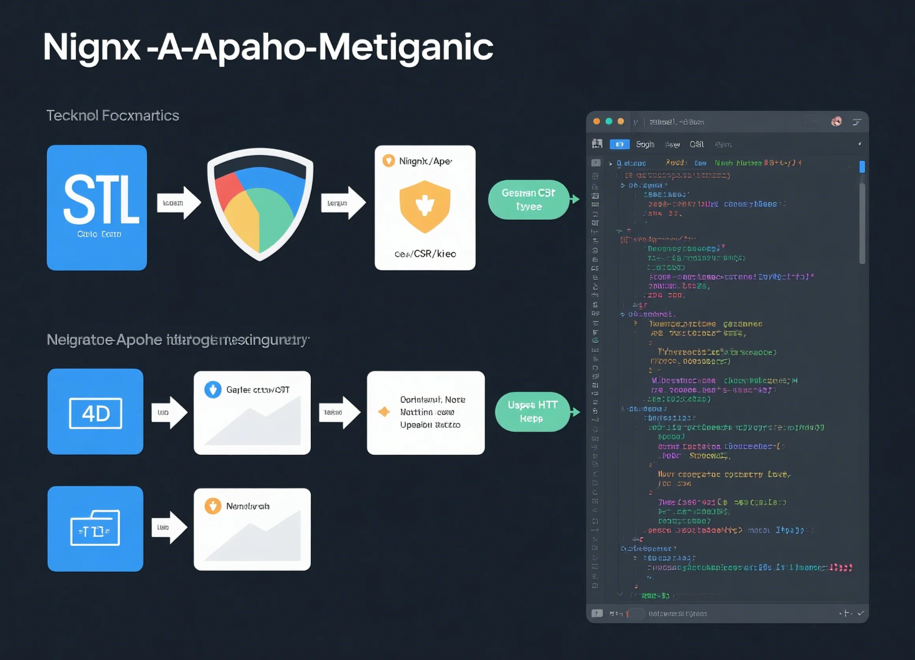Click the orange shield in Nginx/Ape card
Screen dimensions: 915x660
[x=425, y=207]
